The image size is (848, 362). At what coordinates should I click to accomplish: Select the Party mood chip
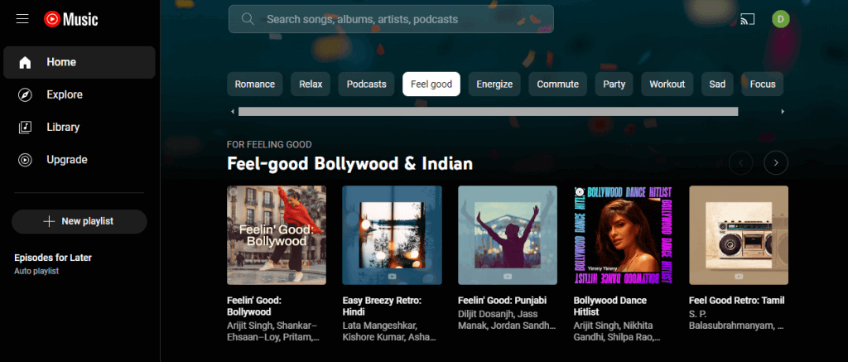click(x=614, y=84)
